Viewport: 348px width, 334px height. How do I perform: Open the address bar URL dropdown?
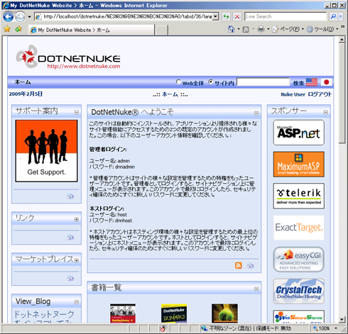(215, 16)
